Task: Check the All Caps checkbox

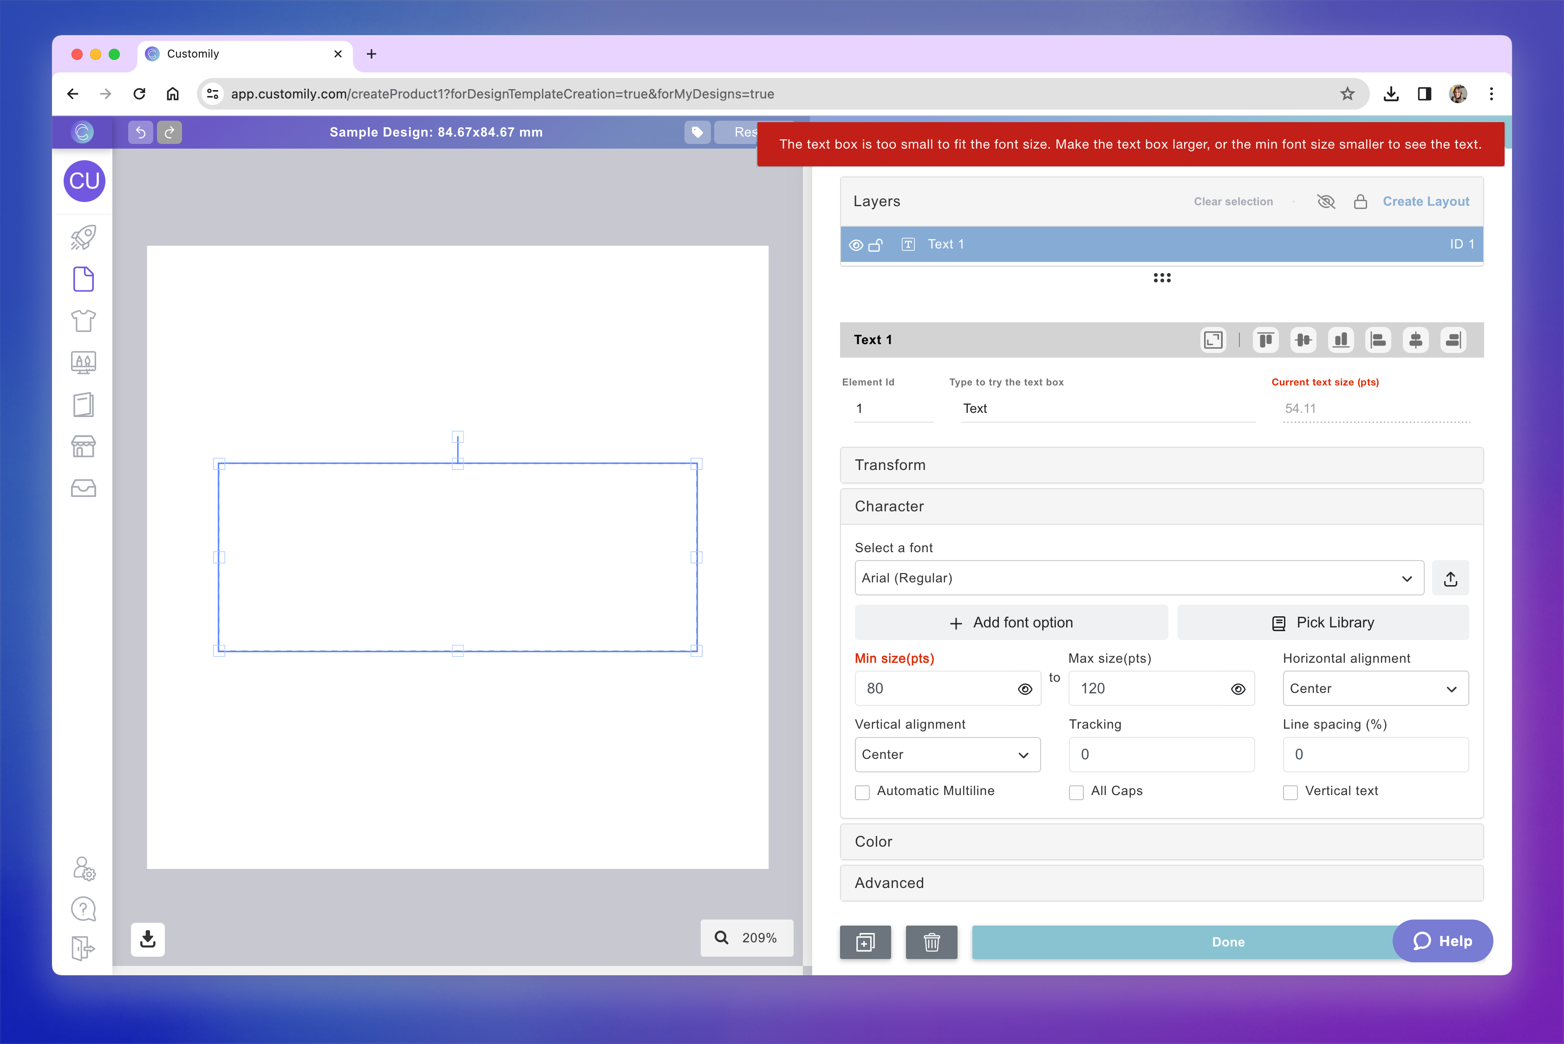Action: click(1076, 792)
